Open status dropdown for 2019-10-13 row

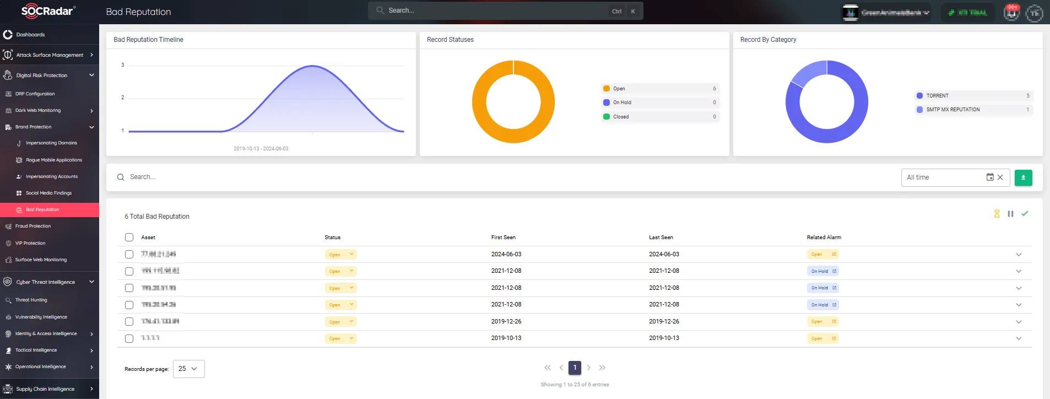pos(341,338)
